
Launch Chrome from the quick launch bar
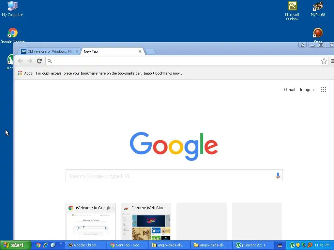coord(38,245)
